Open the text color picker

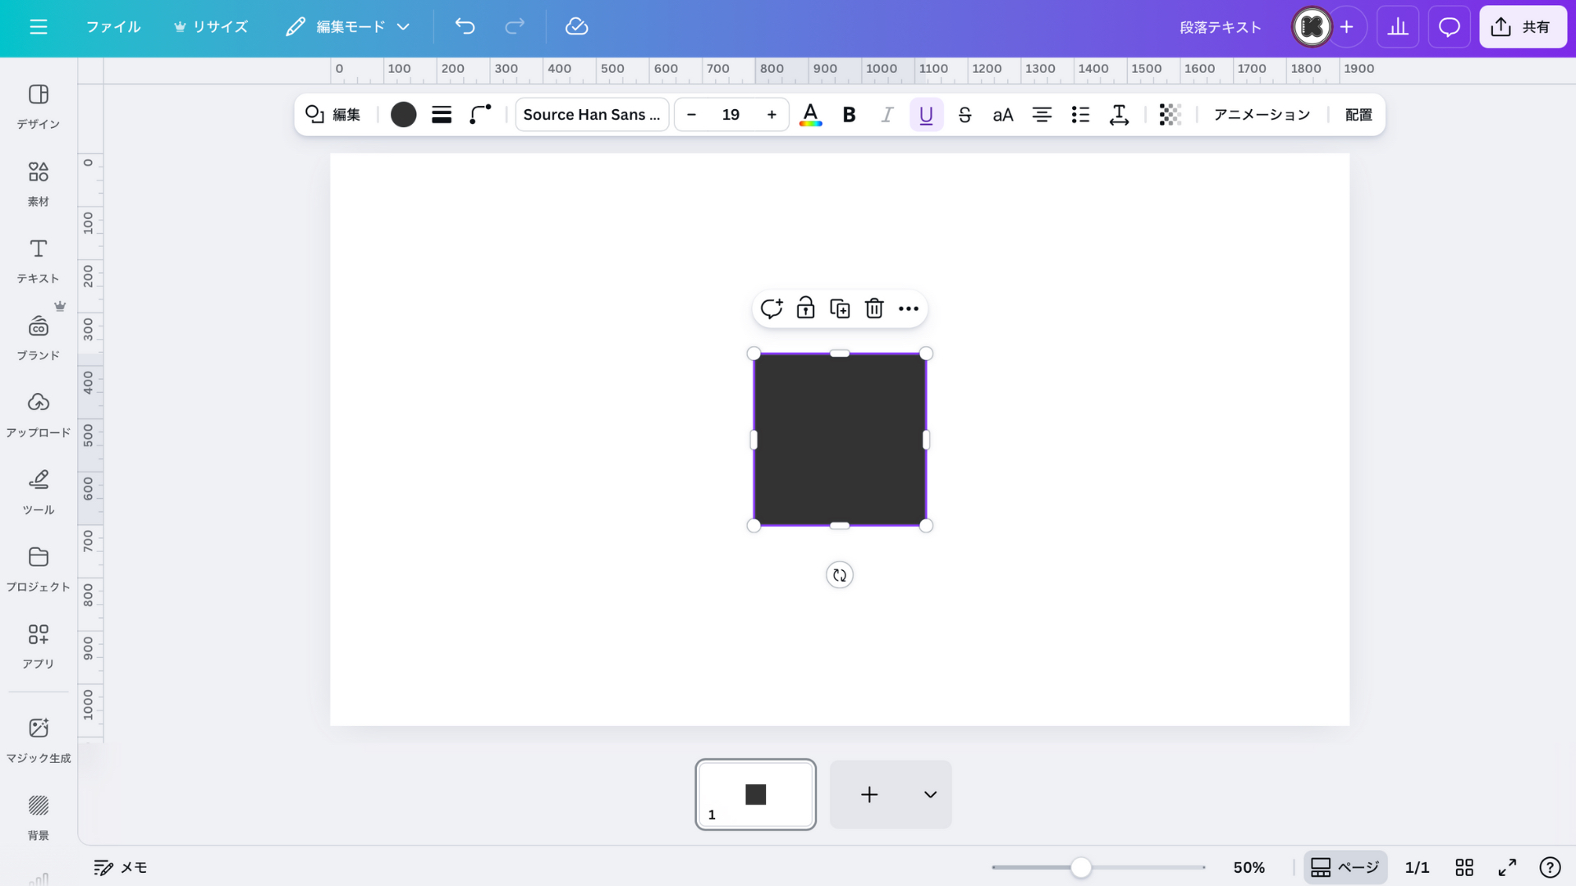810,115
